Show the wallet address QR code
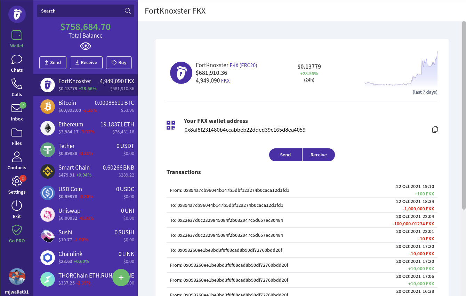The height and width of the screenshot is (296, 466). tap(171, 125)
